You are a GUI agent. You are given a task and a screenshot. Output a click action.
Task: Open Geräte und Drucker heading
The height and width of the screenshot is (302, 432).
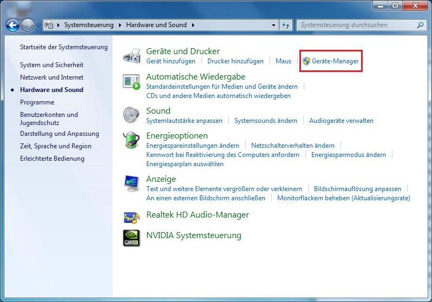(x=183, y=51)
